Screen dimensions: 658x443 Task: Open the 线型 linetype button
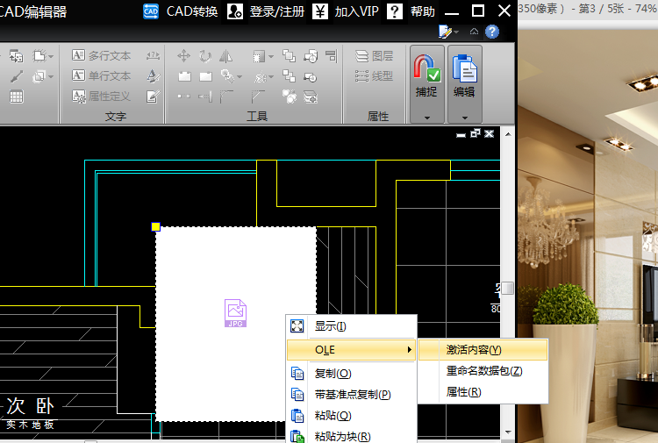pyautogui.click(x=374, y=76)
